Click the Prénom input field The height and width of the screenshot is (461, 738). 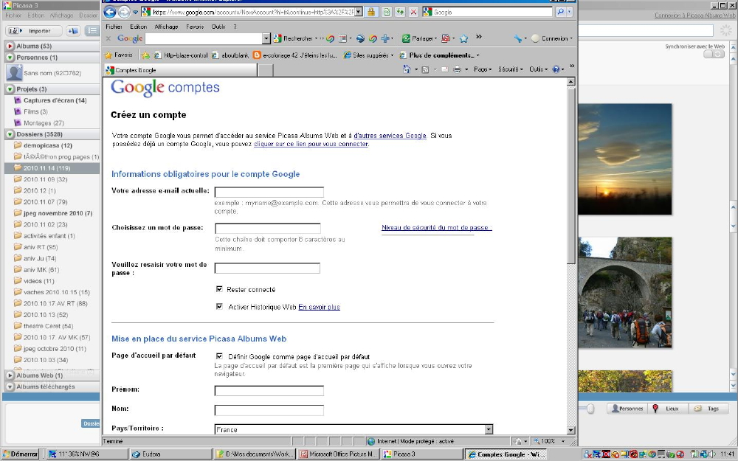click(269, 390)
